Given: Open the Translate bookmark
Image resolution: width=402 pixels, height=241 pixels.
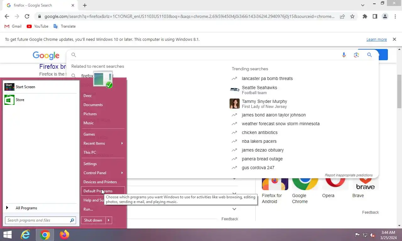Looking at the screenshot, I should click(x=64, y=26).
